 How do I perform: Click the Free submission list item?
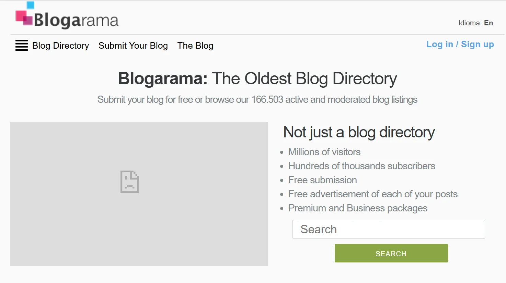click(323, 180)
